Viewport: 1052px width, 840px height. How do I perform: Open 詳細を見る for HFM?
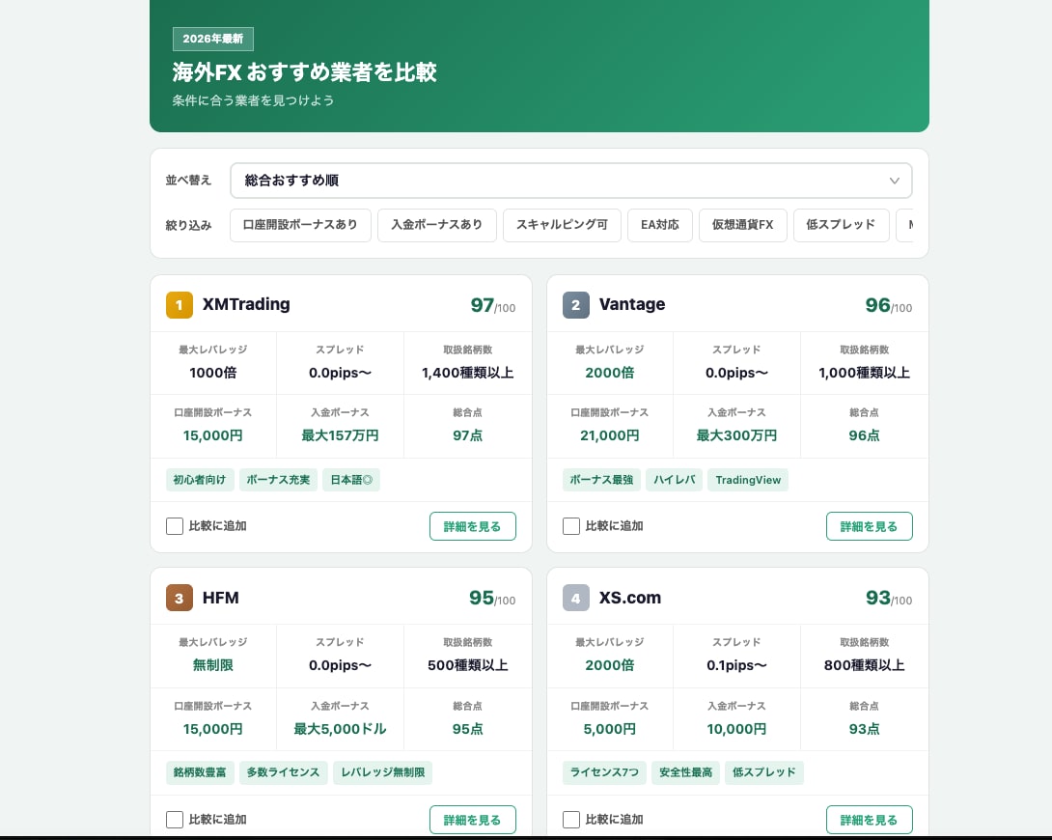pyautogui.click(x=472, y=819)
